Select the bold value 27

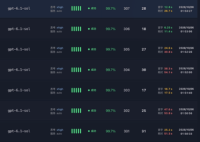coord(144,49)
